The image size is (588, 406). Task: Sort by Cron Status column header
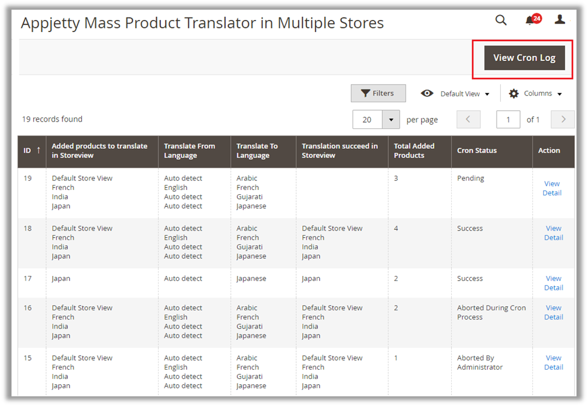[477, 151]
